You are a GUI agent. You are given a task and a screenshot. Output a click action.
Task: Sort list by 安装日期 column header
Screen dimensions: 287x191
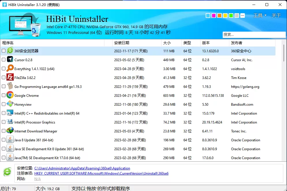point(137,43)
